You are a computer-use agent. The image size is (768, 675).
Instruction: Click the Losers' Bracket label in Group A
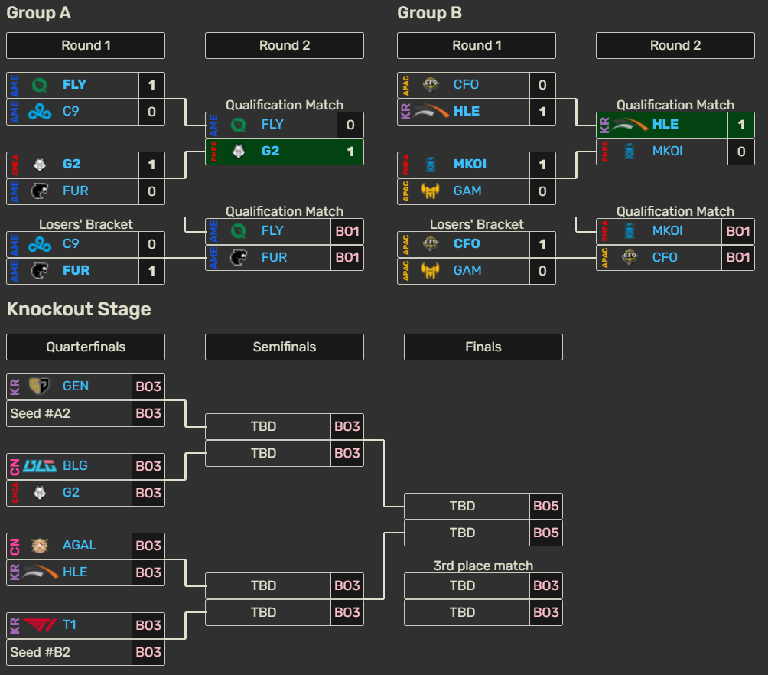pyautogui.click(x=86, y=224)
